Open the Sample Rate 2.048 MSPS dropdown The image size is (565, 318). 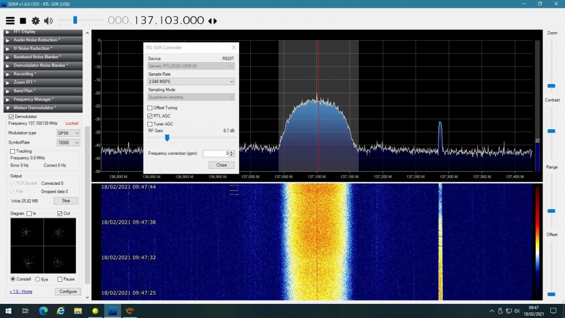pyautogui.click(x=191, y=81)
